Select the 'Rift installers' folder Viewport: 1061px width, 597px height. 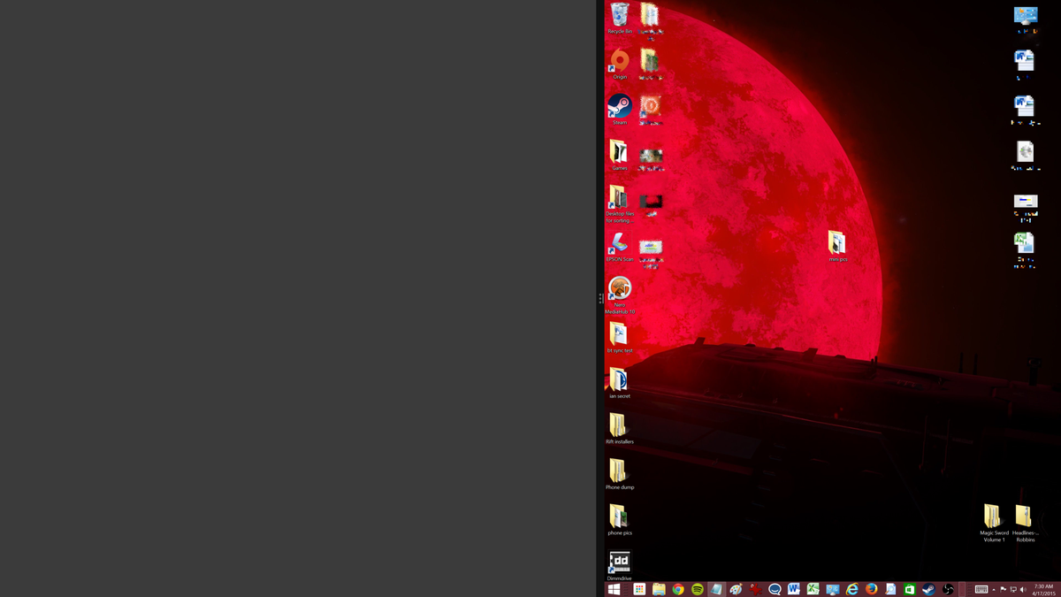click(x=620, y=429)
